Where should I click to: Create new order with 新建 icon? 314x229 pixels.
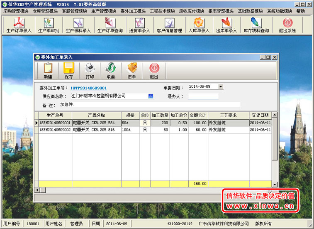(x=48, y=71)
